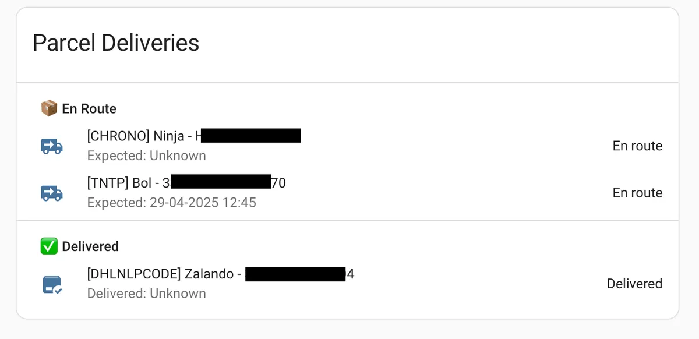This screenshot has height=339, width=699.
Task: Click the Delivered: Unknown text under Zalando
Action: tap(147, 293)
